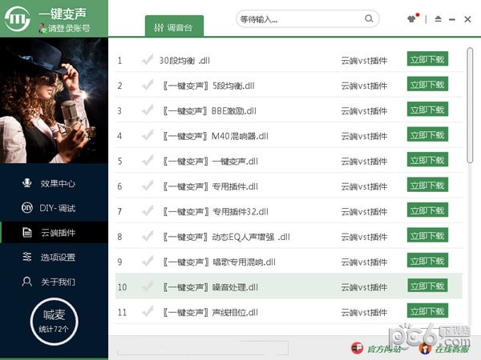Open DIY-调试 menu item
The height and width of the screenshot is (360, 481).
point(55,208)
